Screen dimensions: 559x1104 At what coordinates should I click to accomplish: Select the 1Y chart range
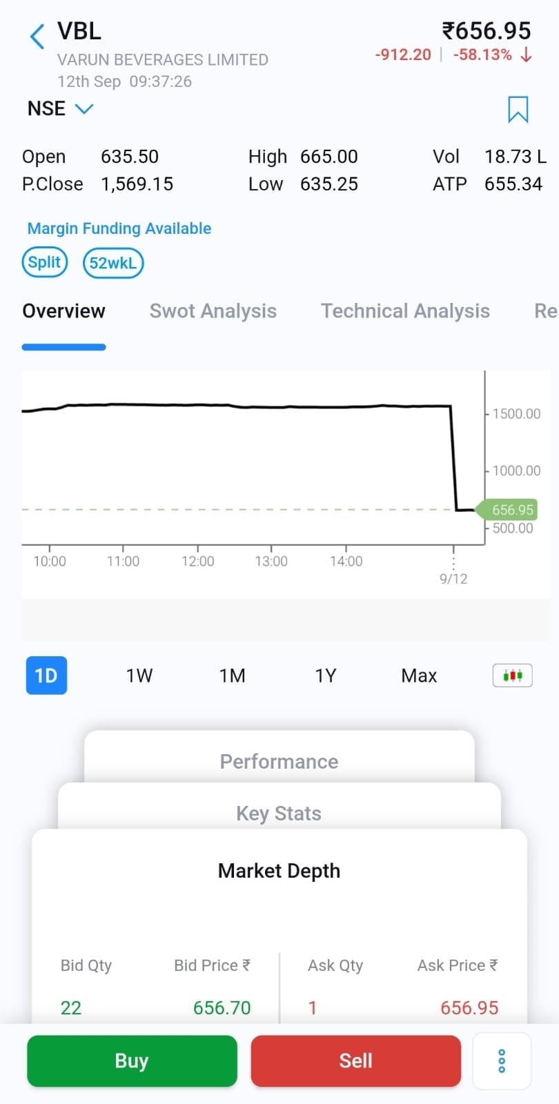coord(326,676)
